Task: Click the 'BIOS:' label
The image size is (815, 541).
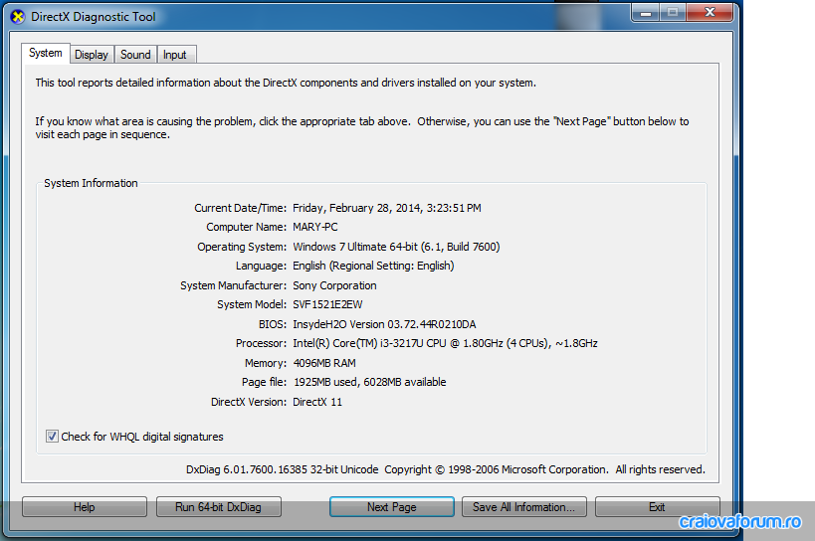Action: (273, 324)
